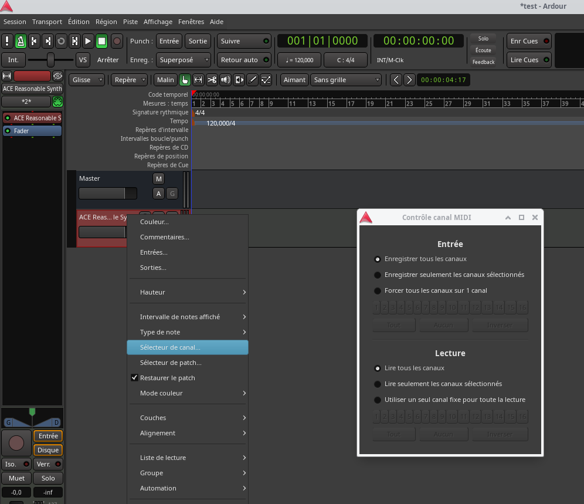Select 'Lire seulement les canaux sélectionnés' option

tap(378, 384)
